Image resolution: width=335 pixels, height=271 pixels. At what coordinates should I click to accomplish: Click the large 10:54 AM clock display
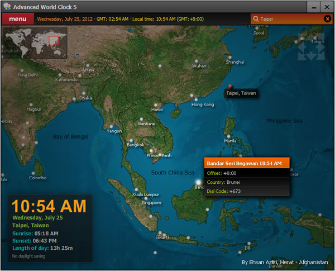49,206
